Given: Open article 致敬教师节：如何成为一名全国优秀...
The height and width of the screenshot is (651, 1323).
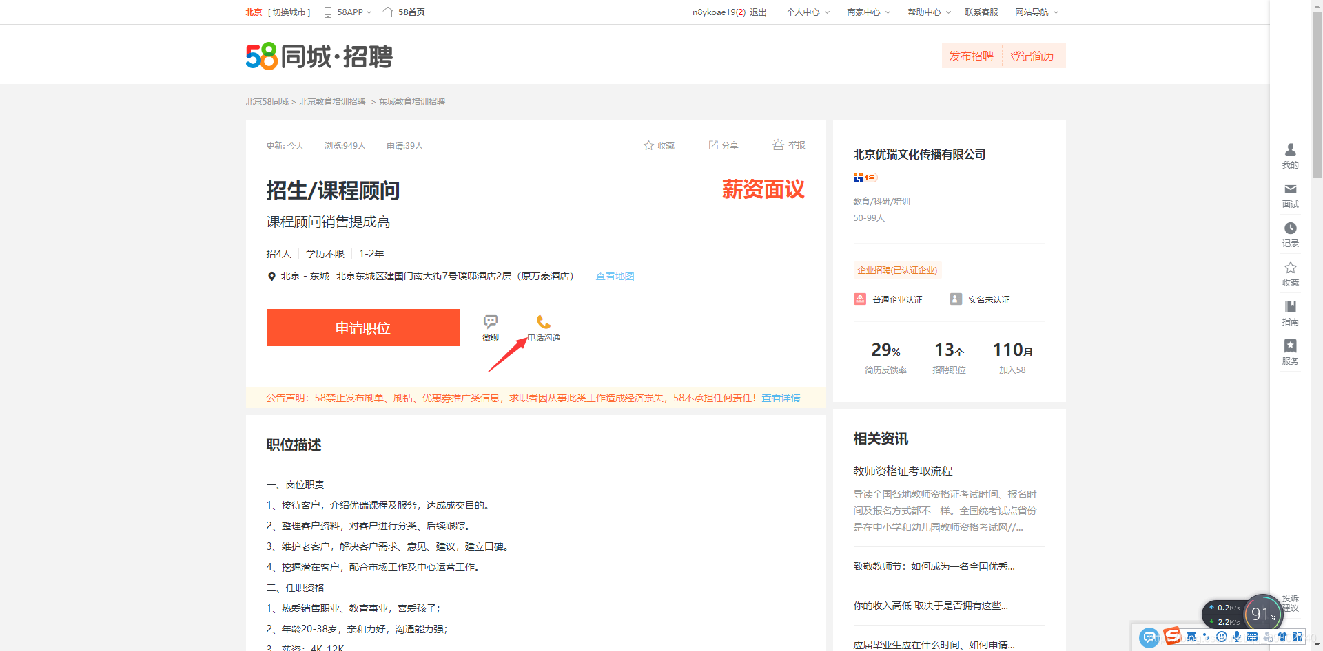Looking at the screenshot, I should [934, 566].
